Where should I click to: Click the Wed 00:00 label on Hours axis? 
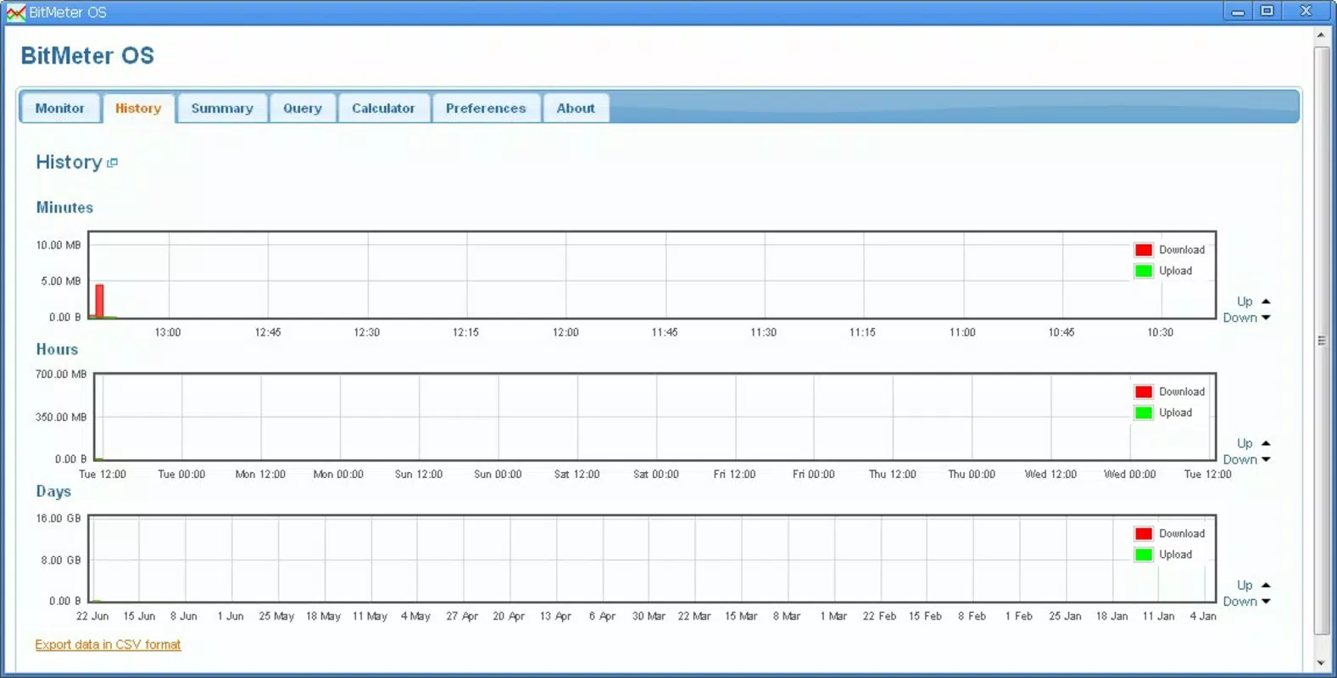[x=1130, y=475]
